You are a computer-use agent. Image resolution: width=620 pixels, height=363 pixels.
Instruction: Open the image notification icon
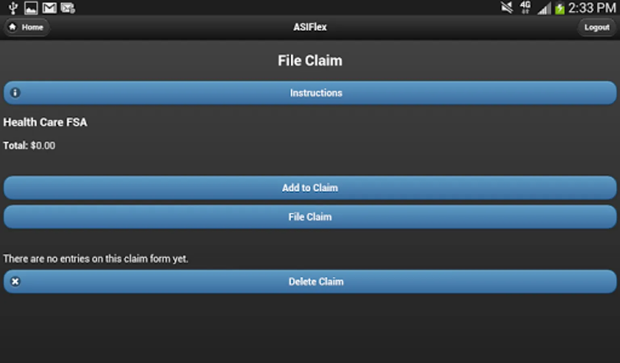pyautogui.click(x=31, y=8)
